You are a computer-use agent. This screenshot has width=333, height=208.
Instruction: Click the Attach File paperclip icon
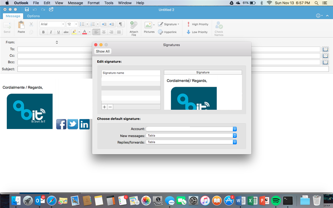(134, 25)
